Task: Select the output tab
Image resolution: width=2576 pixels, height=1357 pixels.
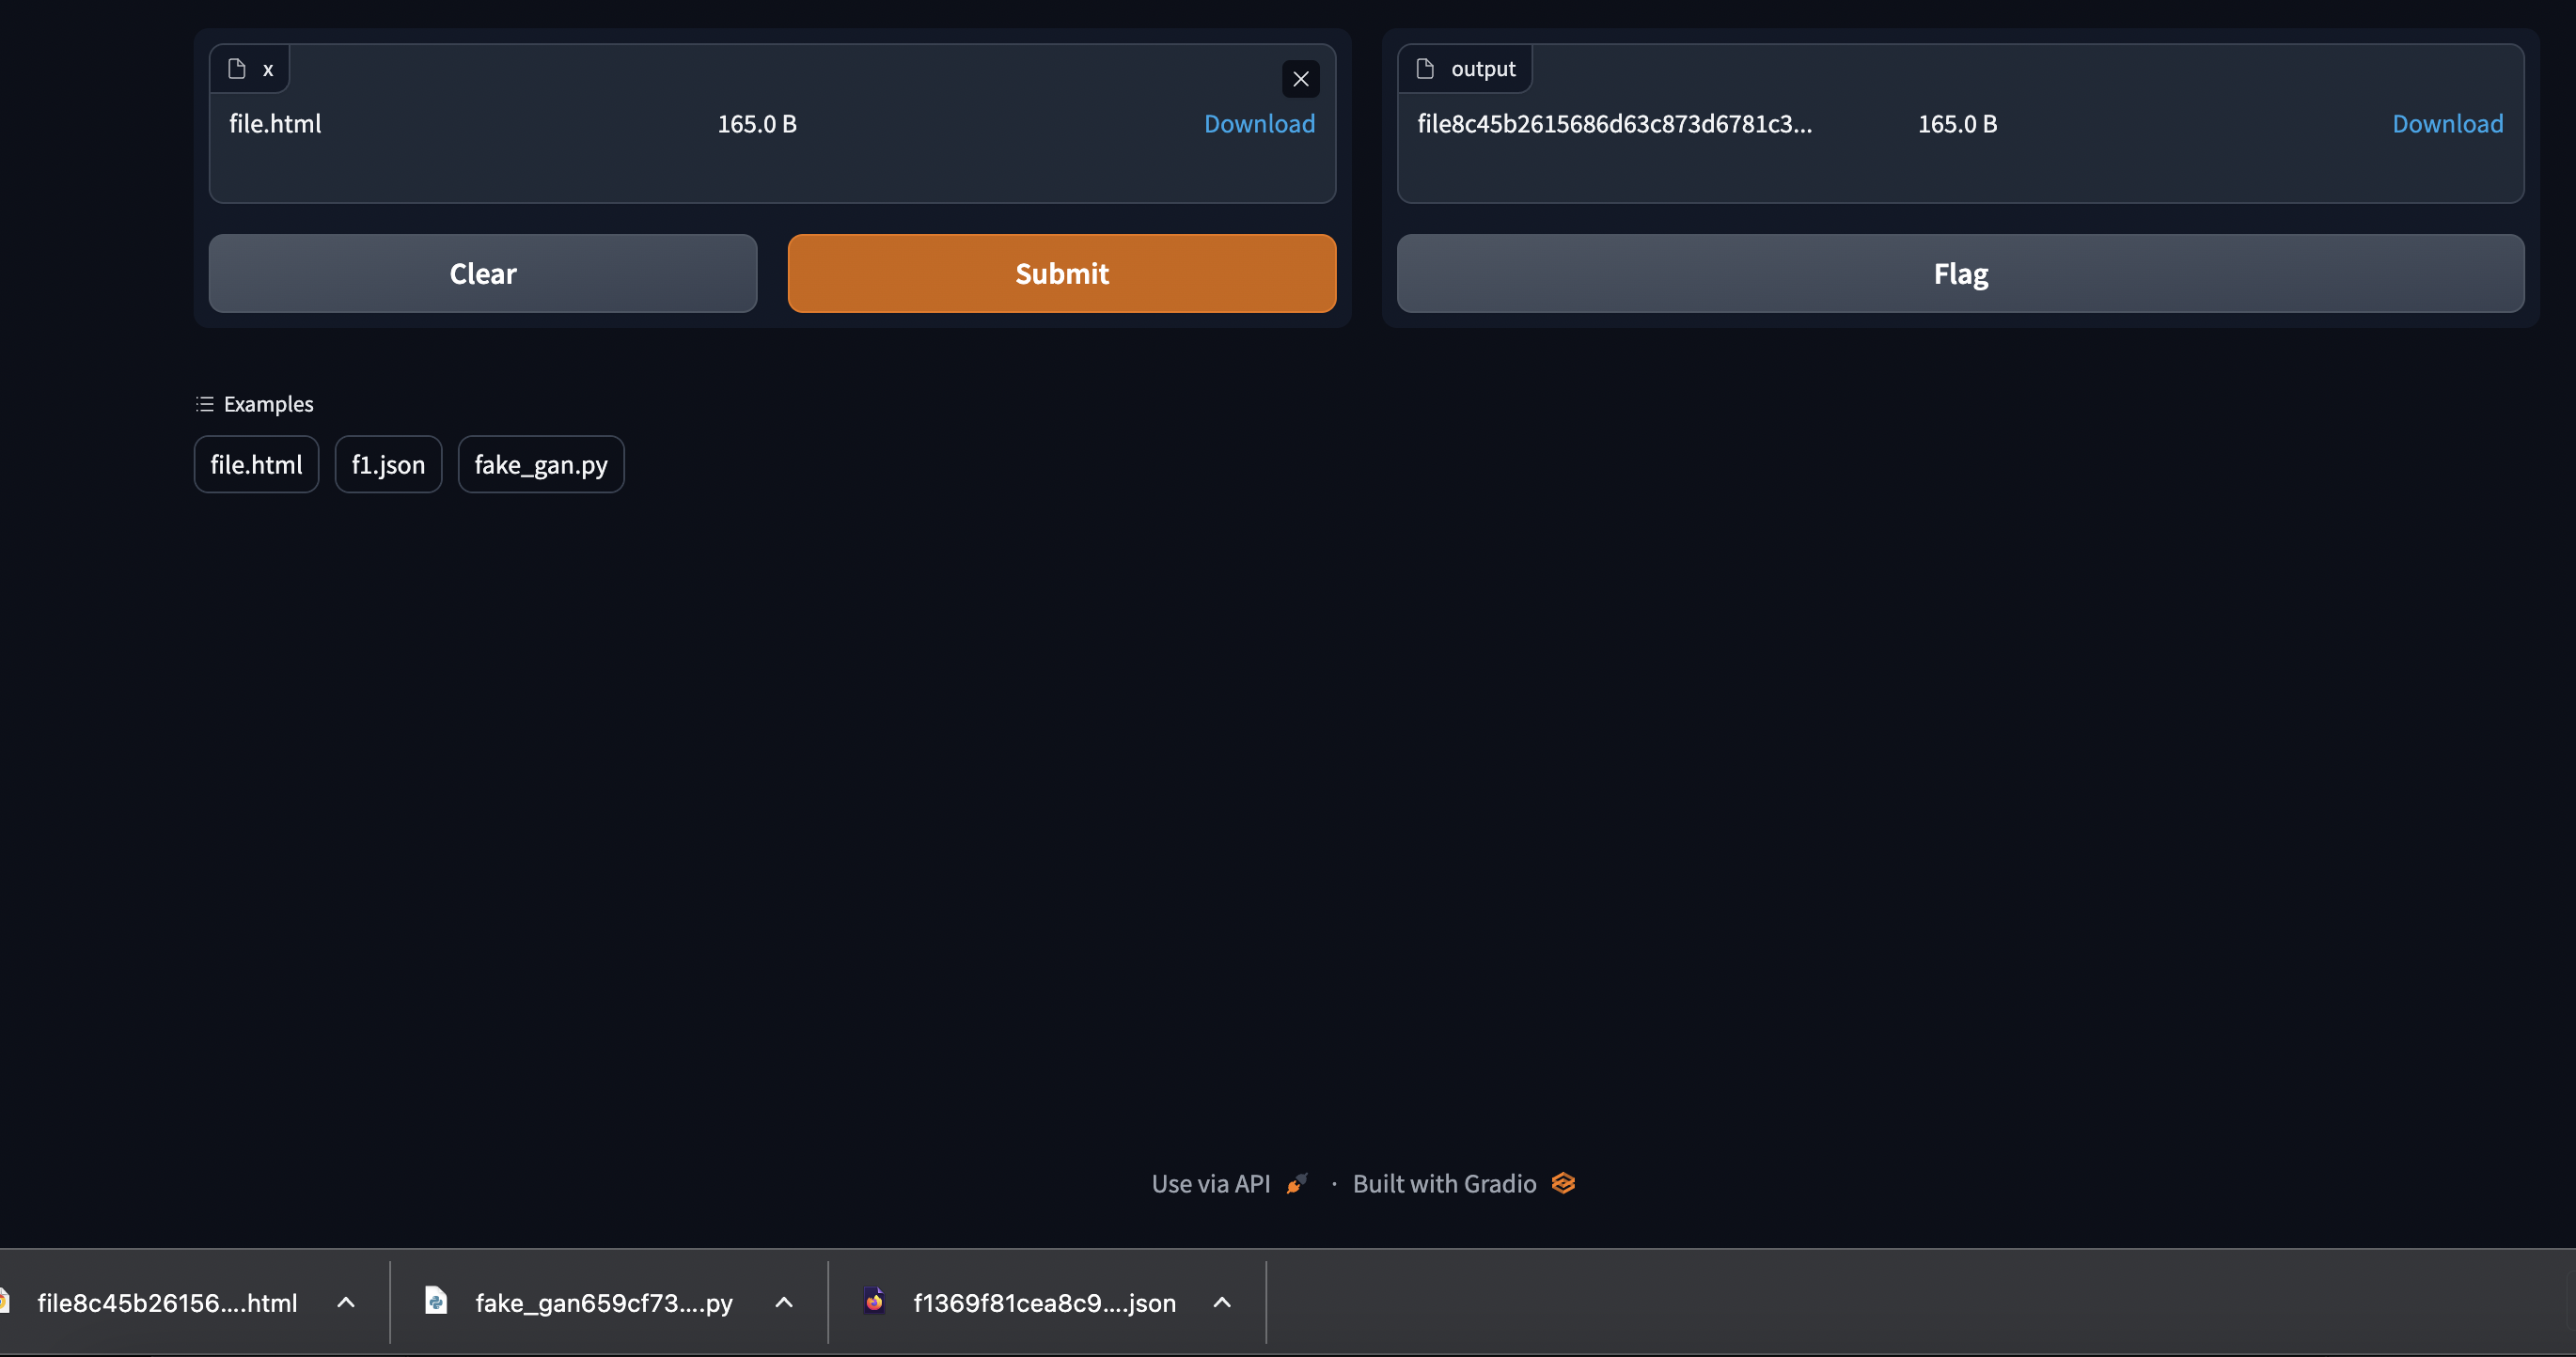Action: point(1466,68)
